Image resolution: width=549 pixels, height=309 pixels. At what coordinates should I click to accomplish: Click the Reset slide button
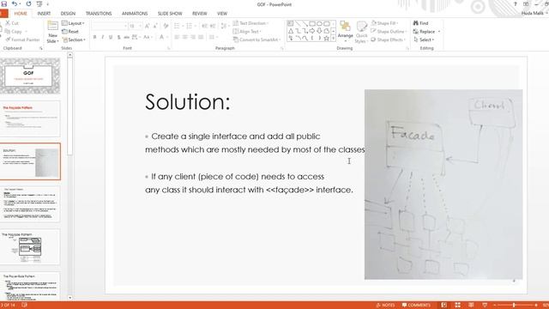(70, 32)
